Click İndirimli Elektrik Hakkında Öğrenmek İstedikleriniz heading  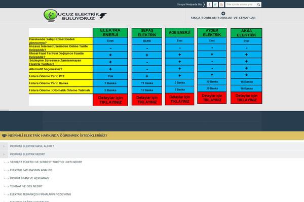tap(57, 136)
